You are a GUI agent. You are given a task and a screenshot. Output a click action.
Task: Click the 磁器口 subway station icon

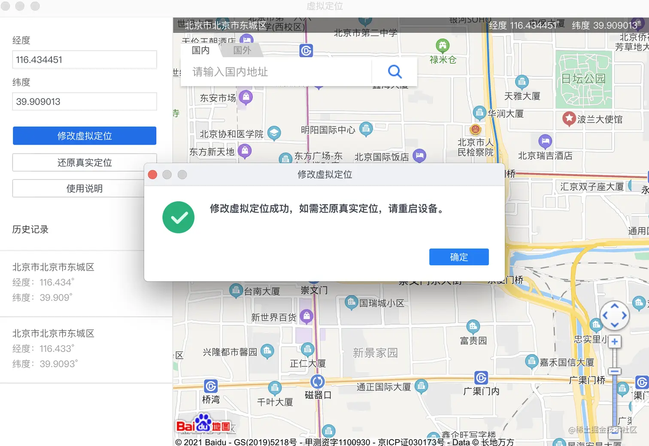pyautogui.click(x=318, y=381)
